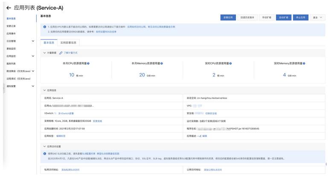
Task: Click the 实时CPU value 2
Action: click(214, 75)
